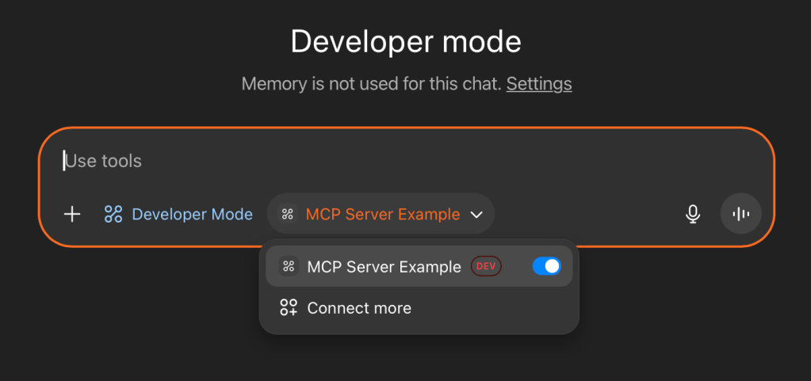Click the microphone dictation icon

point(693,214)
